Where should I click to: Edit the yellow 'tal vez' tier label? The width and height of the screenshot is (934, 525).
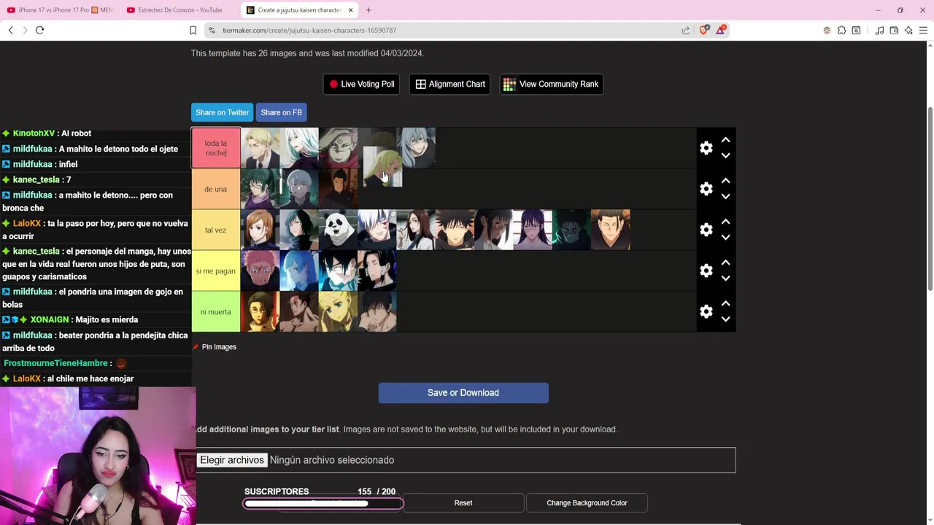(216, 230)
